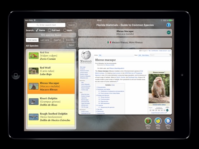The height and width of the screenshot is (149, 199).
Task: Tap the iPad home button
Action: (x=16, y=75)
